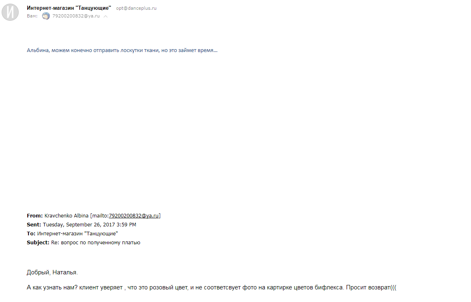The image size is (471, 302).
Task: Open sender name Интернет-магазин "Танцующие" in header
Action: tap(69, 8)
